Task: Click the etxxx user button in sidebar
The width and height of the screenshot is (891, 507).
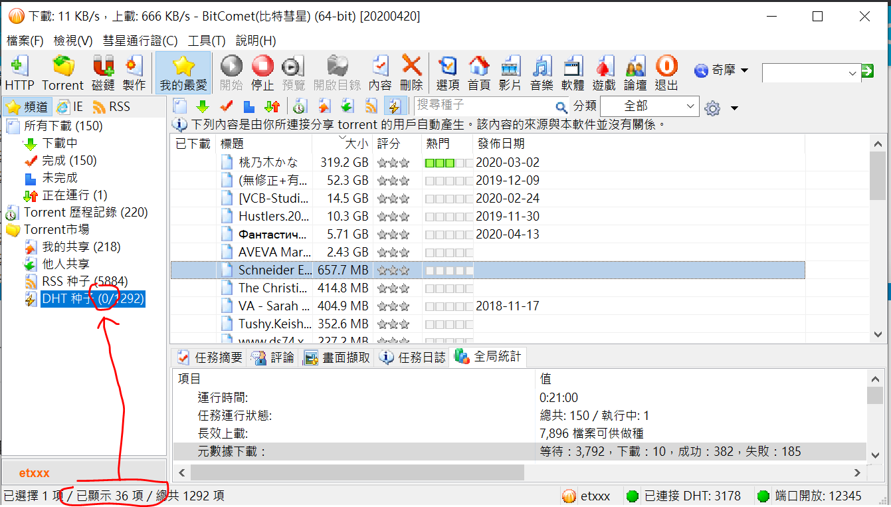Action: coord(84,473)
